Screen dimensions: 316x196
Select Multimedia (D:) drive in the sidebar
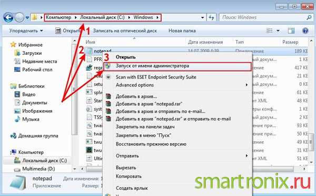coord(38,169)
